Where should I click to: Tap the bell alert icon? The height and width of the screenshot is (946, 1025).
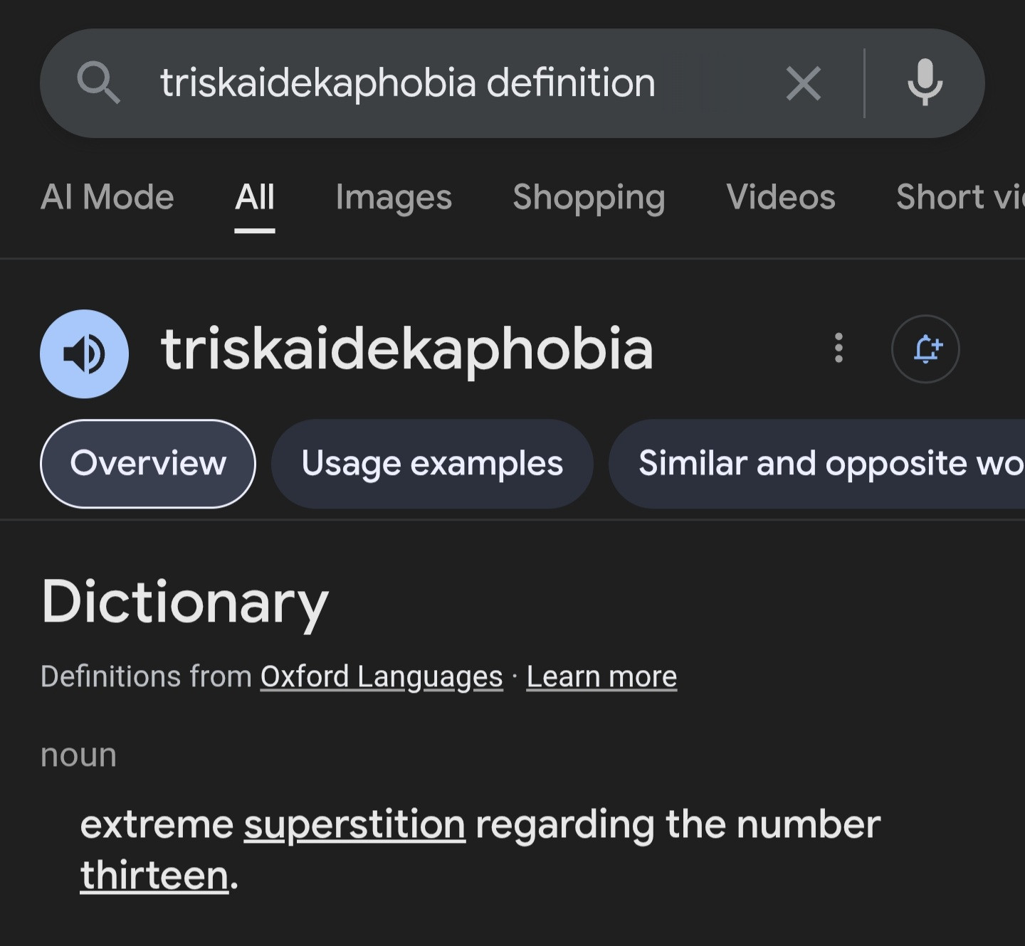(x=925, y=349)
